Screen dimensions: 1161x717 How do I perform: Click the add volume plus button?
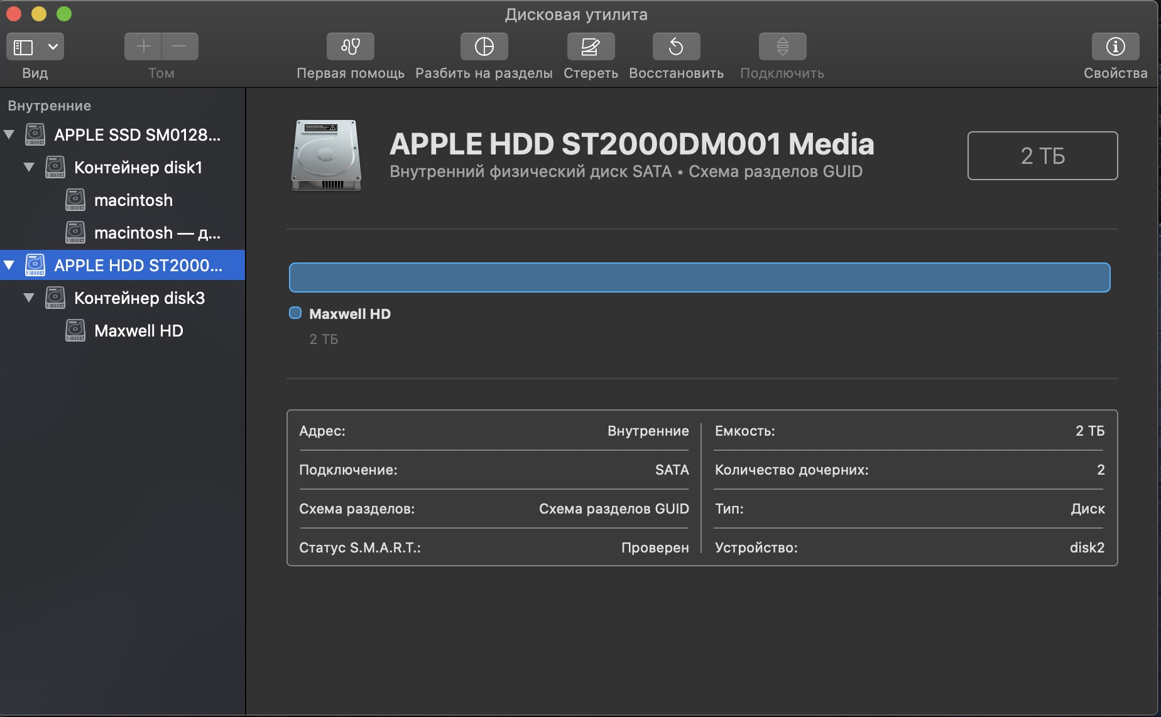pos(143,46)
